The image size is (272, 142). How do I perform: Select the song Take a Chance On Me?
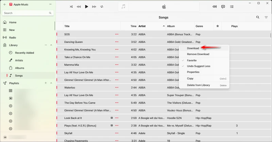77,57
